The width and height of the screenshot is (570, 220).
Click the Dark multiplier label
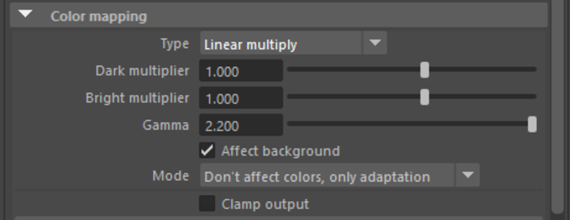[142, 71]
